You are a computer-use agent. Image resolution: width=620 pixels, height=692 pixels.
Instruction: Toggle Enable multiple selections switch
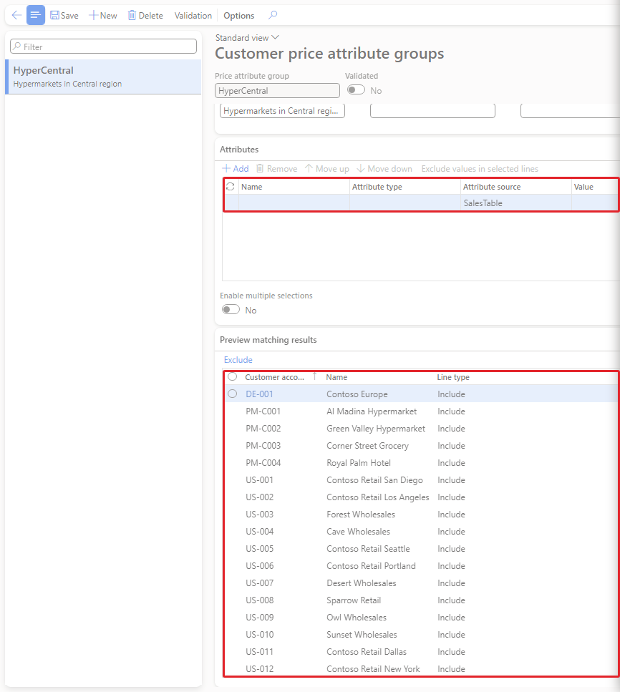pos(231,309)
